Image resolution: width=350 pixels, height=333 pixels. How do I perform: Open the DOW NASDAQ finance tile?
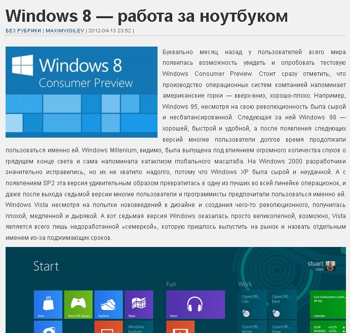[x=328, y=327]
